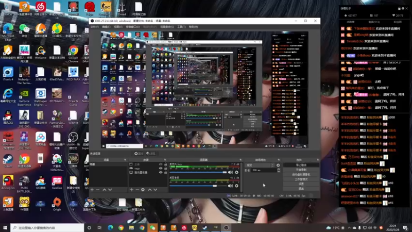The width and height of the screenshot is (412, 232).
Task: Toggle visibility eye of the csgo source
Action: [161, 169]
